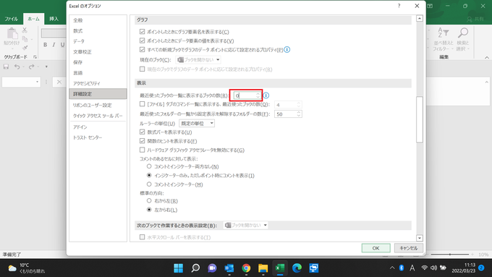Increase the recent workbooks count spinner
Screen dimensions: 492x277
258,93
